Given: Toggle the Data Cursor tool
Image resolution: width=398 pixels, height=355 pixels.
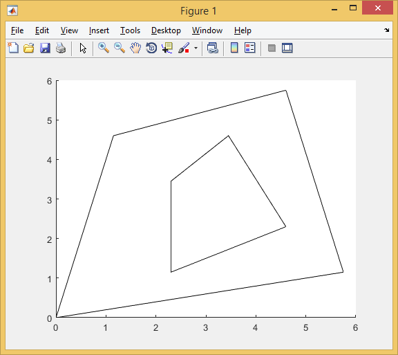Looking at the screenshot, I should [167, 48].
